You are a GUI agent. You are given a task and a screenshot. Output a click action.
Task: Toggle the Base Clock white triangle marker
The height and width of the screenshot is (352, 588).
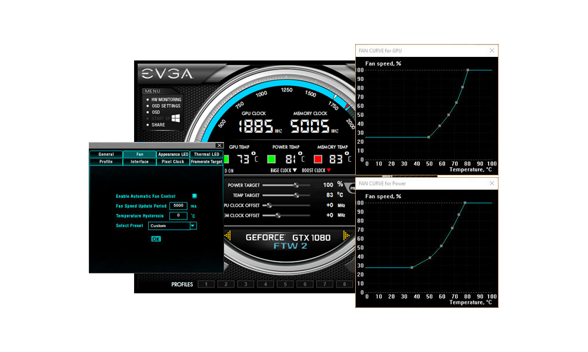295,170
